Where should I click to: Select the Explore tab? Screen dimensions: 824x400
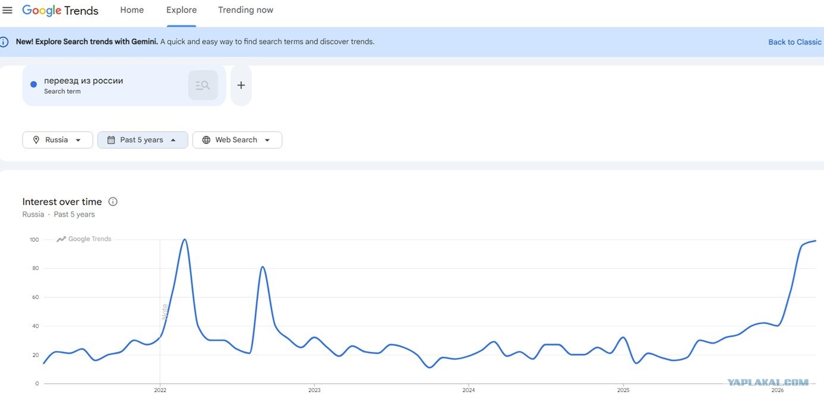click(181, 10)
